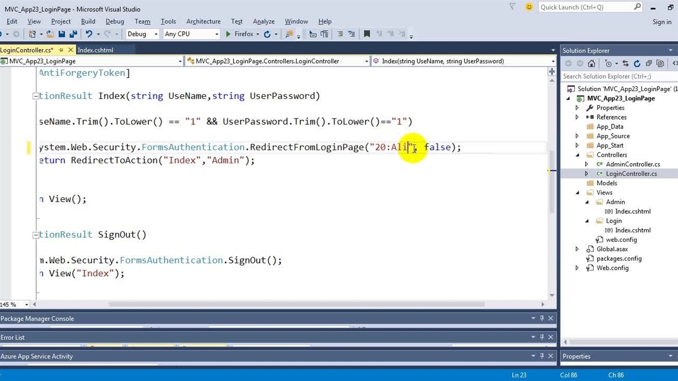Collapse the SignOut method outline toggle

35,235
